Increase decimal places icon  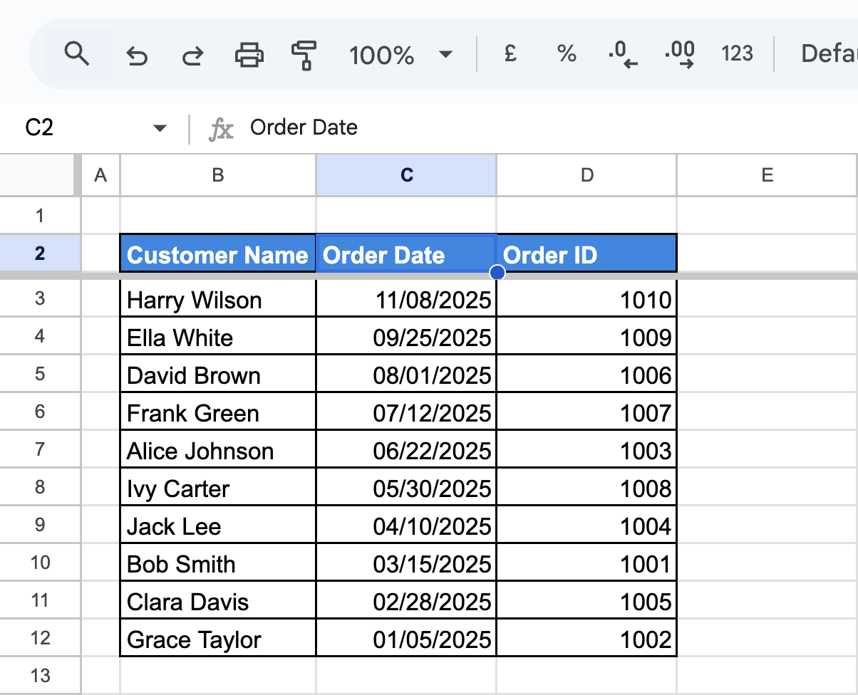679,54
